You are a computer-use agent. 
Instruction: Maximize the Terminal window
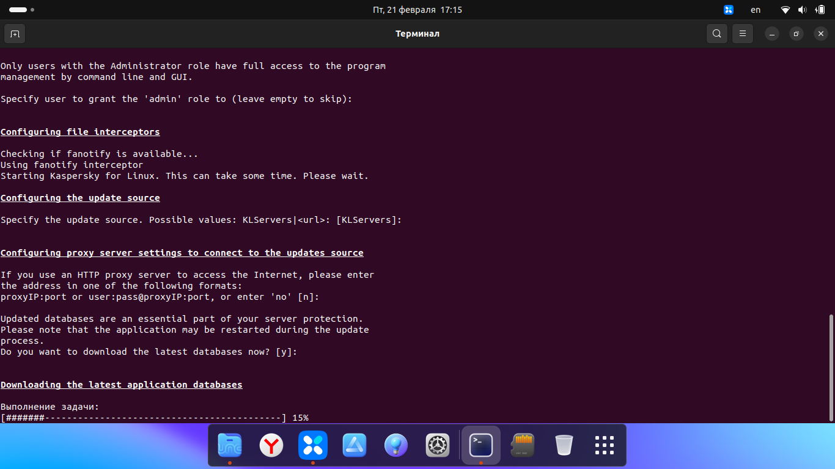(x=796, y=34)
